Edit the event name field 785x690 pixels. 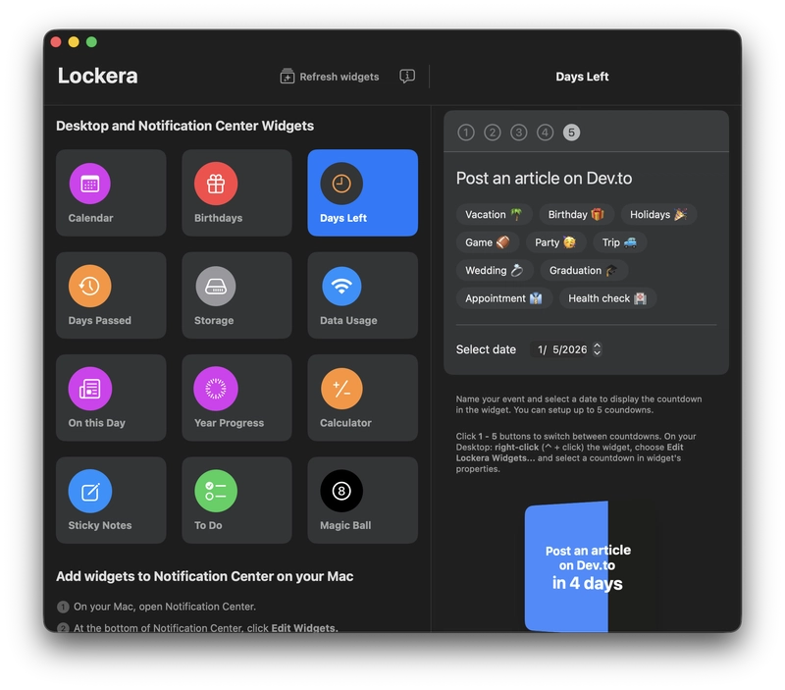(x=586, y=179)
